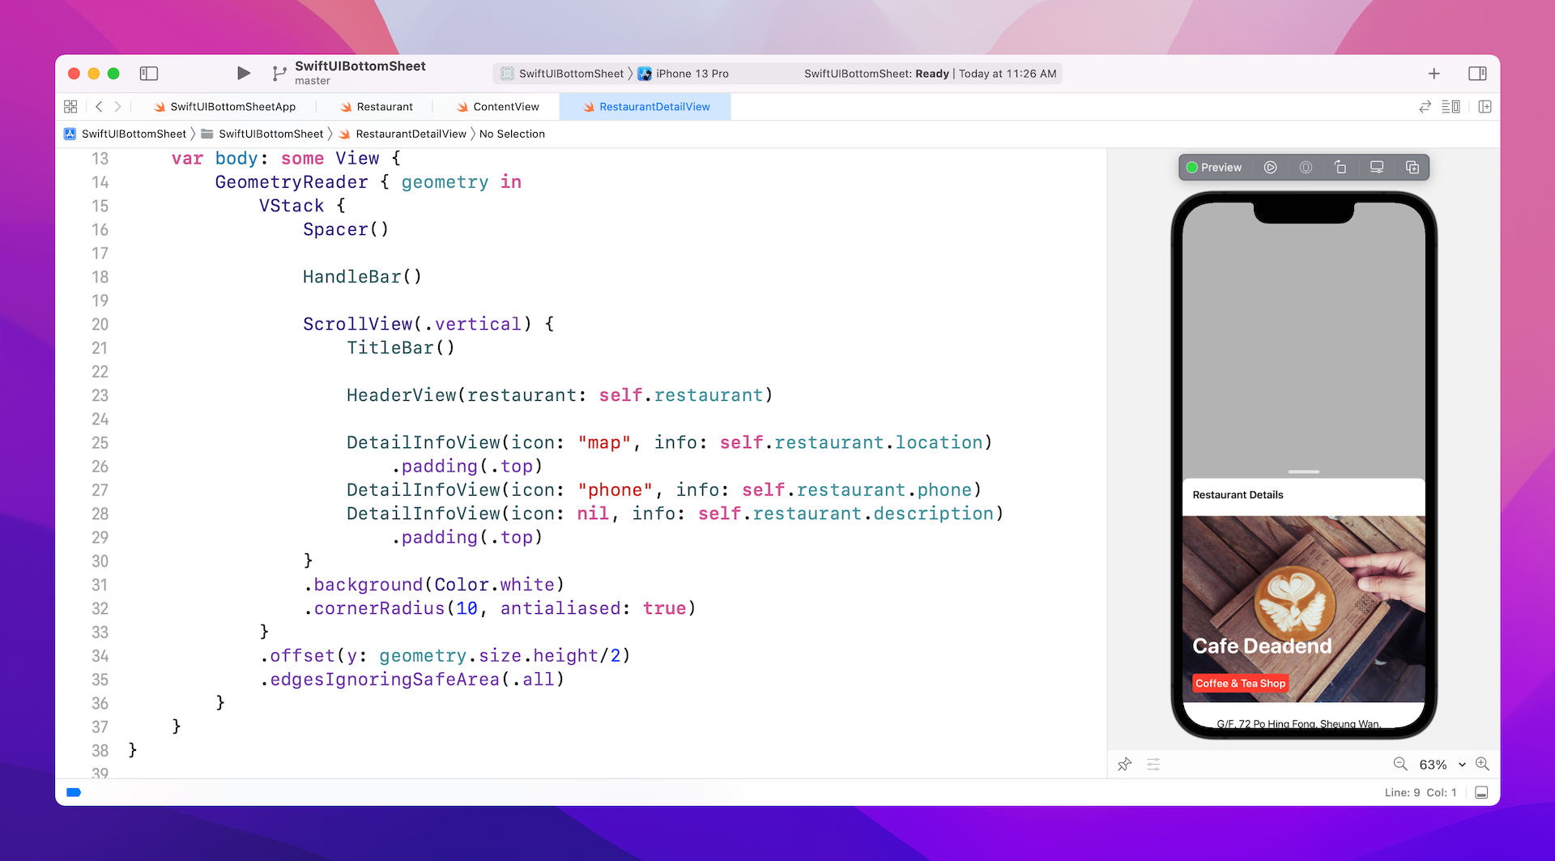Open the adjust editor options icon
Image resolution: width=1555 pixels, height=861 pixels.
point(1451,107)
